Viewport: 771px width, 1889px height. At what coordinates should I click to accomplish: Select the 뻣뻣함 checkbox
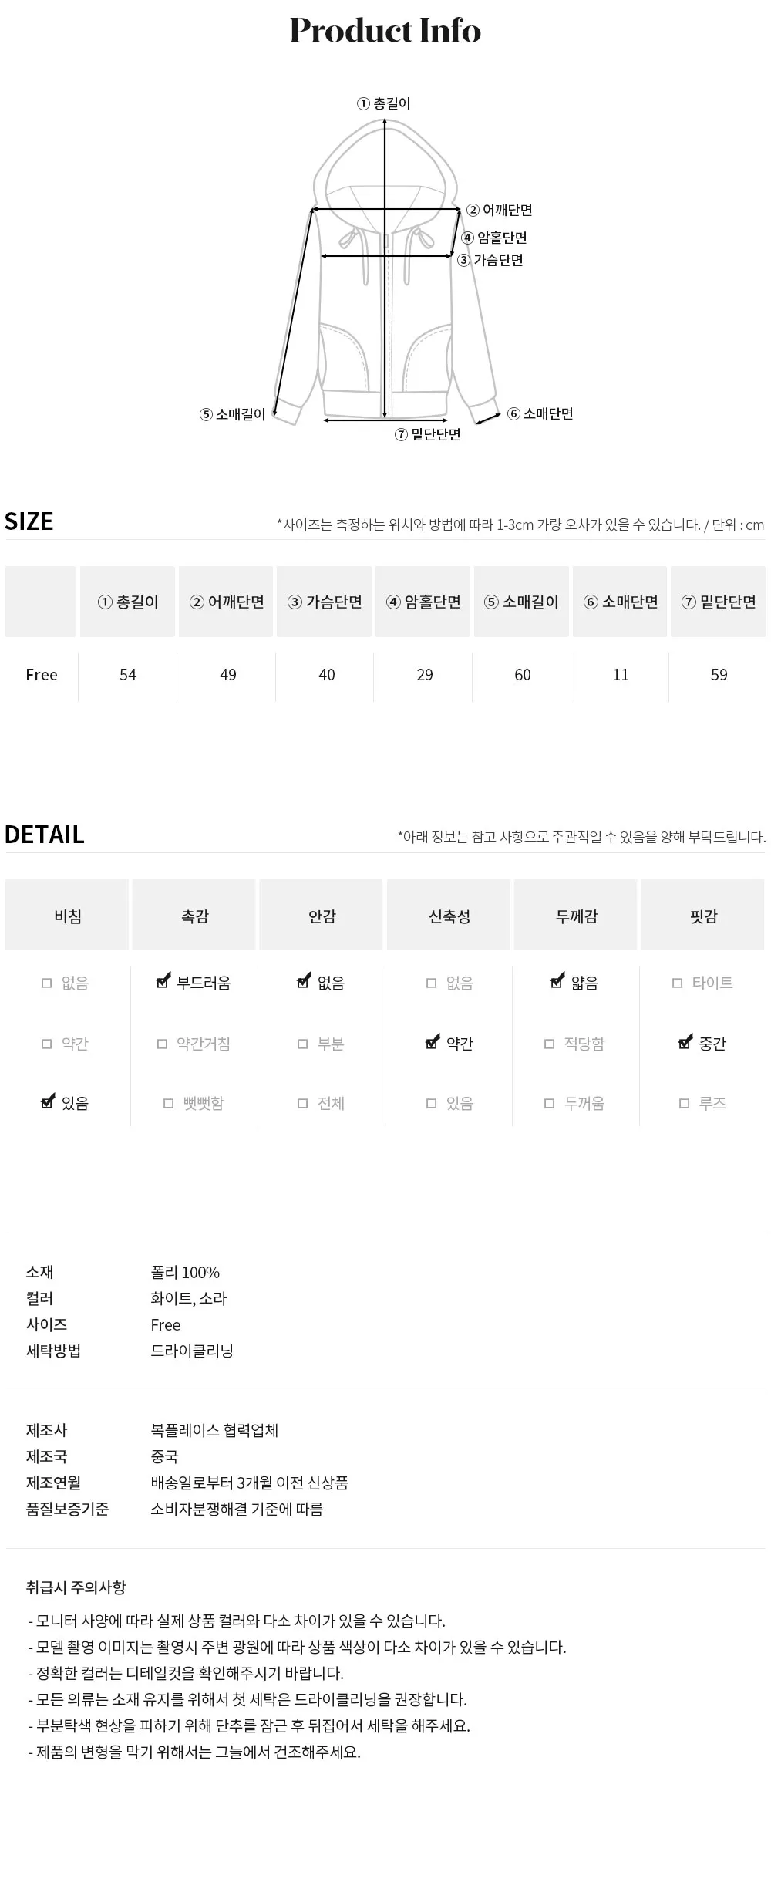168,1104
